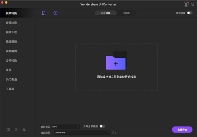Open the 输出路径 Converted path dropdown
The height and width of the screenshot is (137, 197).
coord(81,132)
